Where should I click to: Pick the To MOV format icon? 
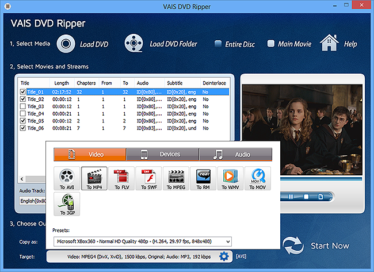click(x=258, y=178)
